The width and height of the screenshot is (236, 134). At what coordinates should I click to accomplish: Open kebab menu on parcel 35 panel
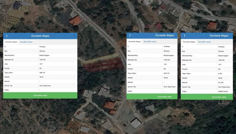(184, 36)
